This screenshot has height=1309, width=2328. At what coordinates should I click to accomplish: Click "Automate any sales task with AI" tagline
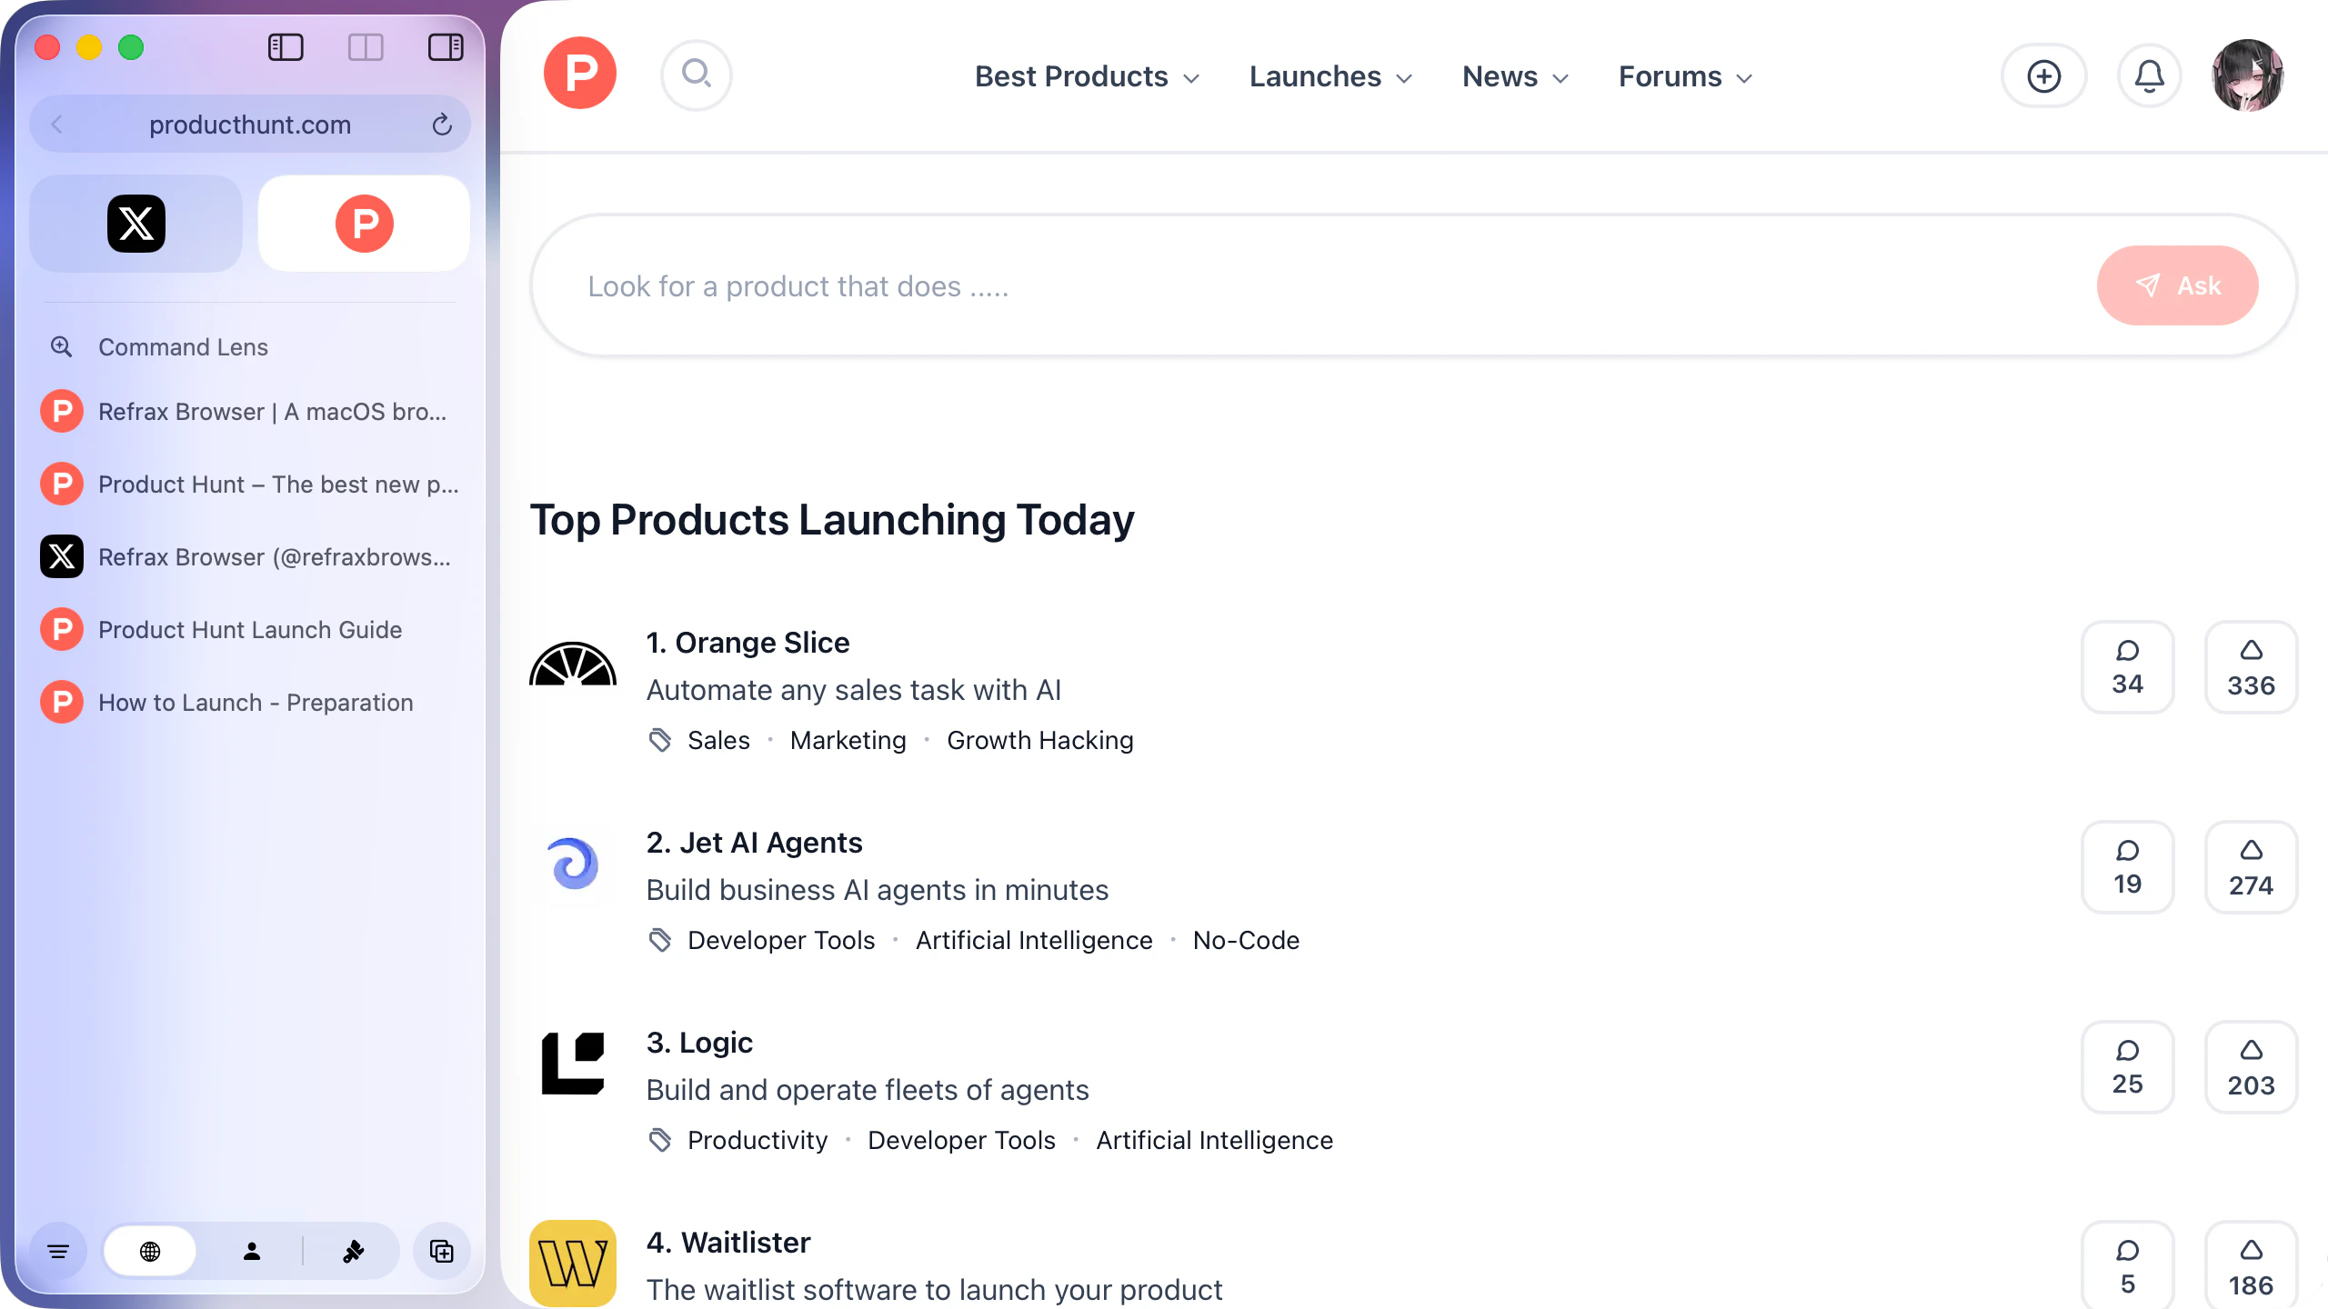tap(854, 690)
